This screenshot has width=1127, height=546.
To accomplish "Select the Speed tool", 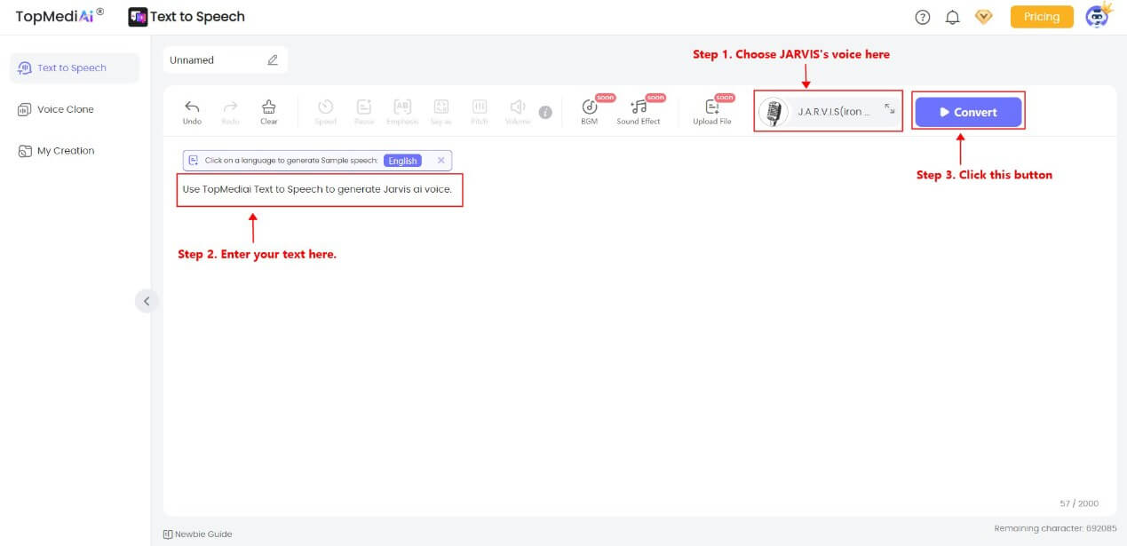I will pyautogui.click(x=326, y=112).
